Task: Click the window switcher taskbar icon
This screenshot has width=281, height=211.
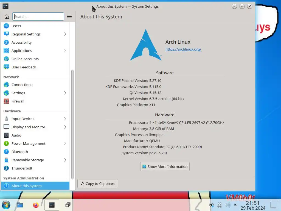Action: tap(68, 205)
